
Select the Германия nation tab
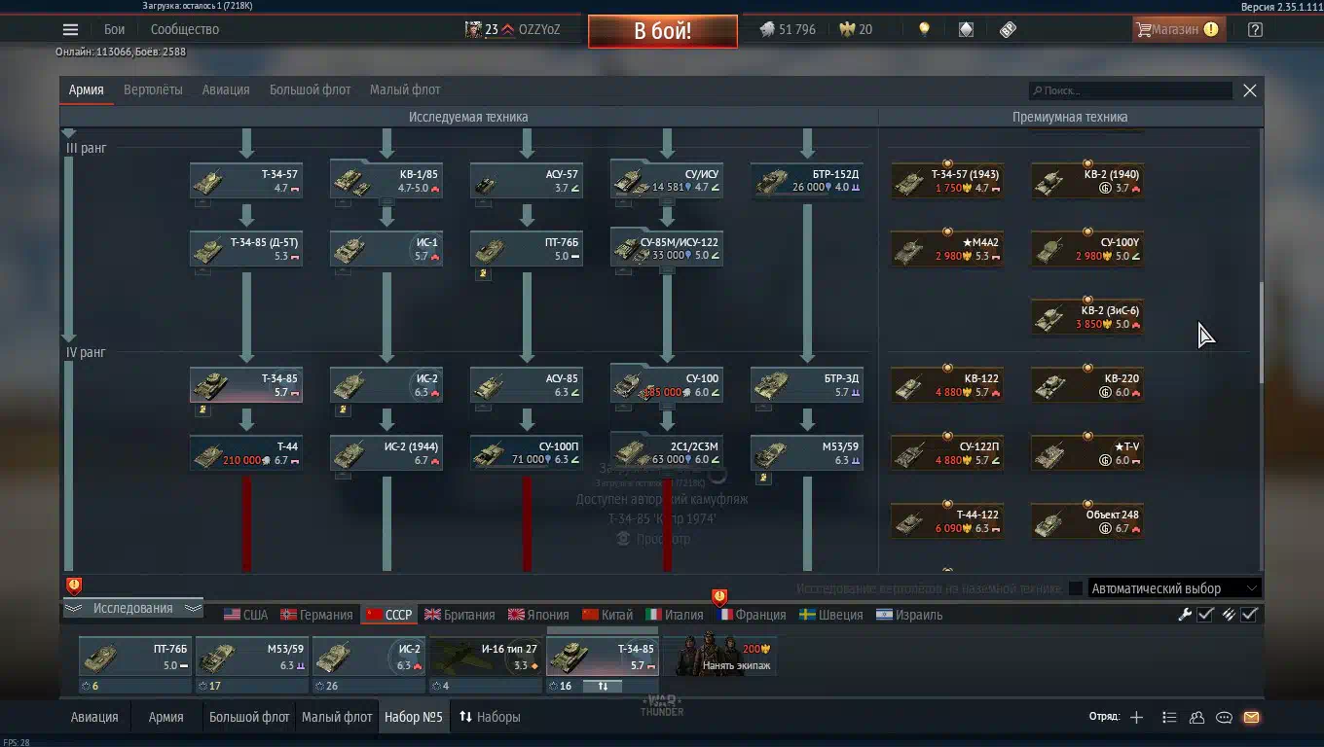coord(316,615)
